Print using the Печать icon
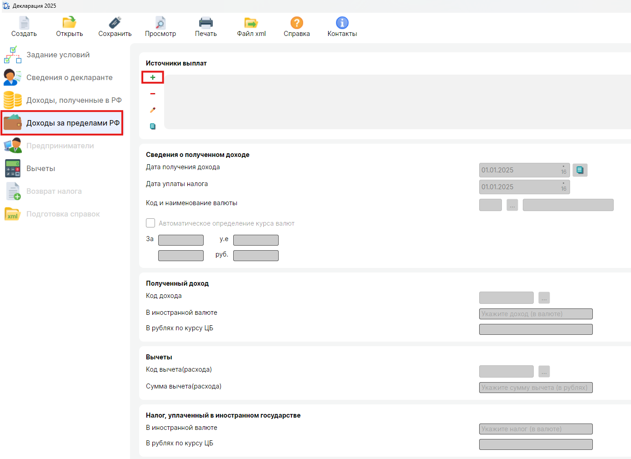 point(206,23)
